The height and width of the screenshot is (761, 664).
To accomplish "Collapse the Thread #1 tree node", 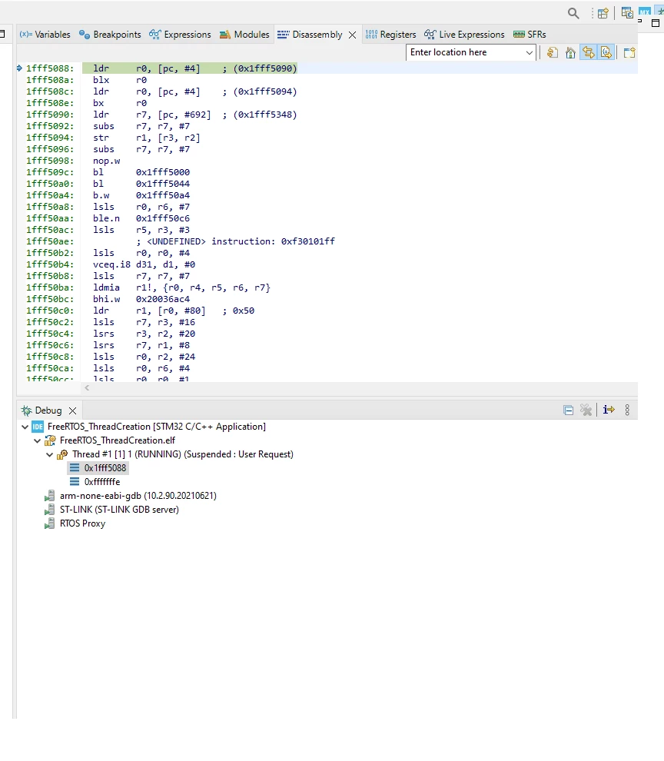I will [x=49, y=455].
